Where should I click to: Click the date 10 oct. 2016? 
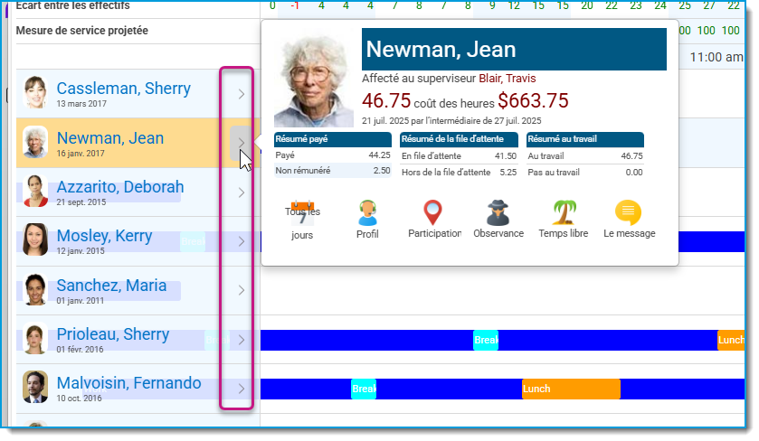pos(79,399)
